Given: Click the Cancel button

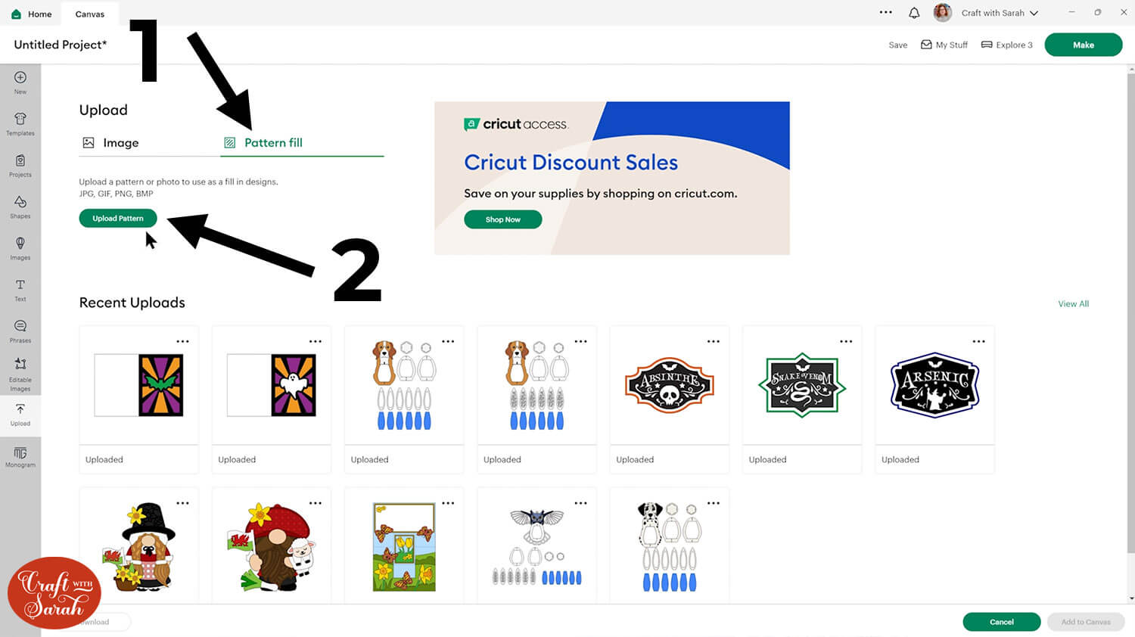Looking at the screenshot, I should (x=1002, y=622).
